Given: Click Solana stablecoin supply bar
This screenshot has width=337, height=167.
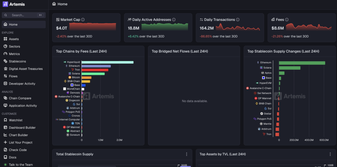Looking at the screenshot, I should click(290, 68).
